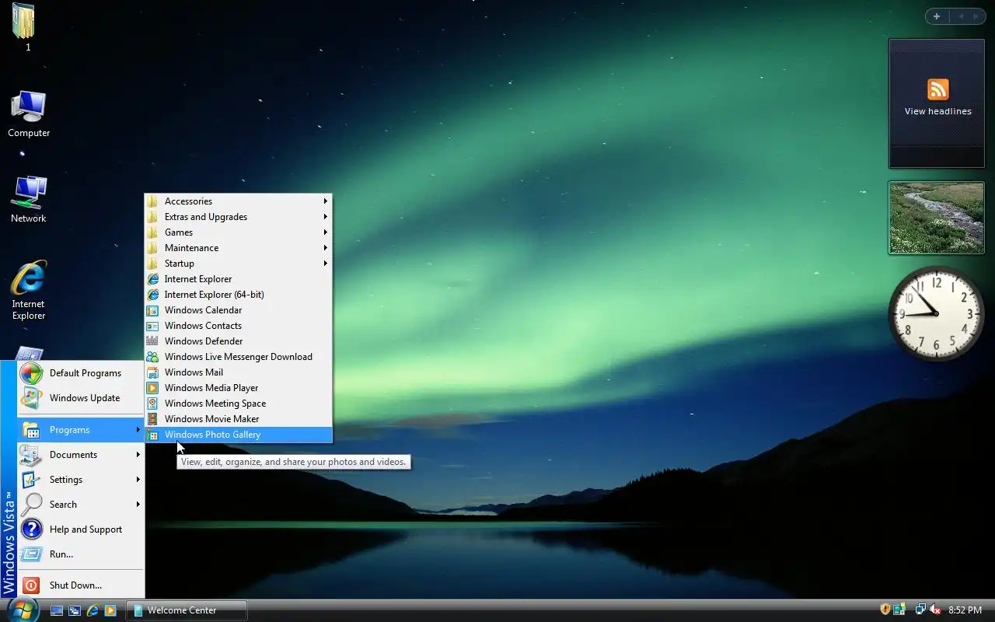Choose Run... from the Start menu
Image resolution: width=995 pixels, height=622 pixels.
coord(80,554)
